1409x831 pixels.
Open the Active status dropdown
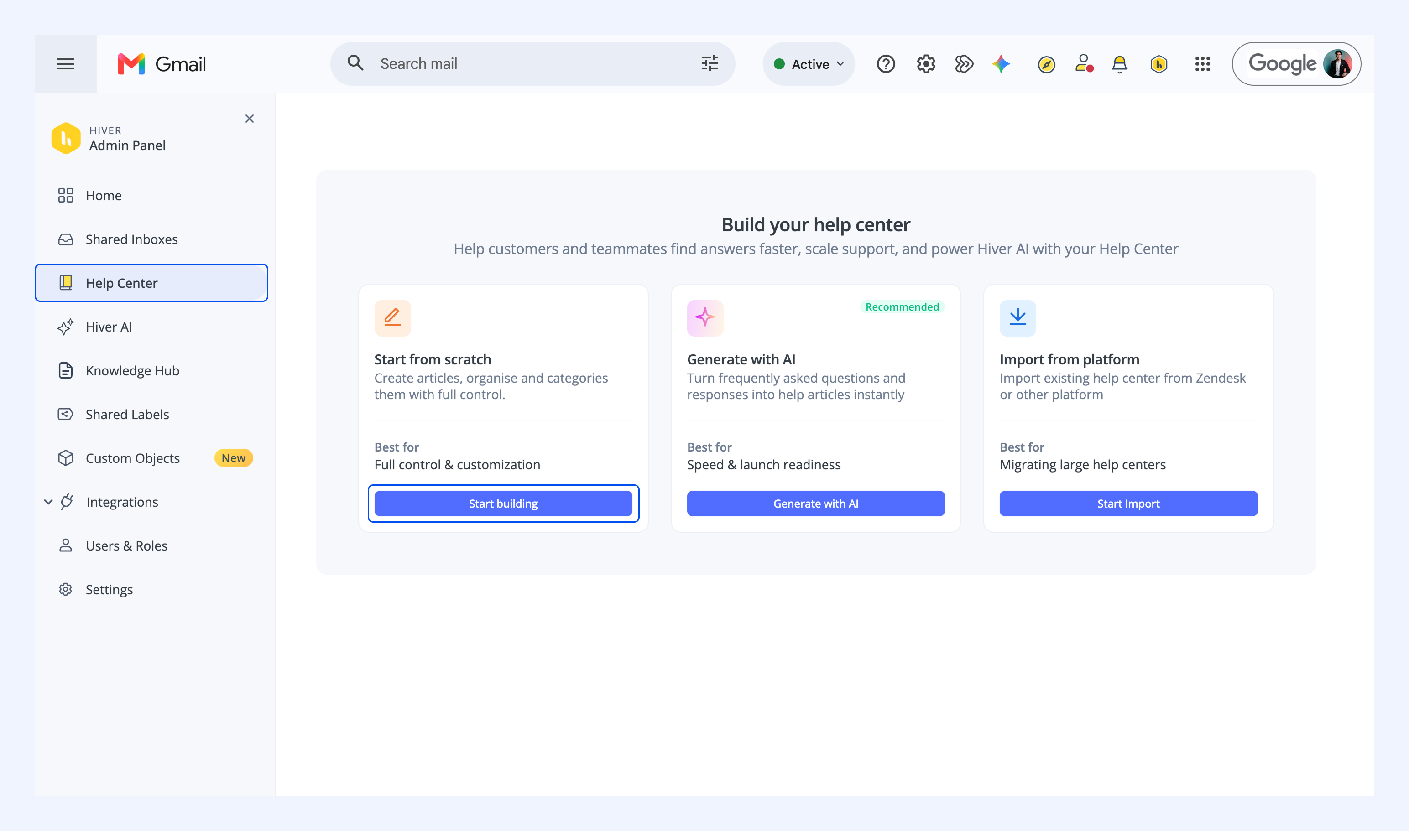(x=809, y=64)
